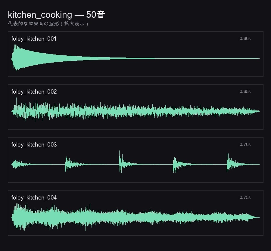Click the third, tallest transient in foley_kitchen_003
The width and height of the screenshot is (271, 251).
[122, 162]
